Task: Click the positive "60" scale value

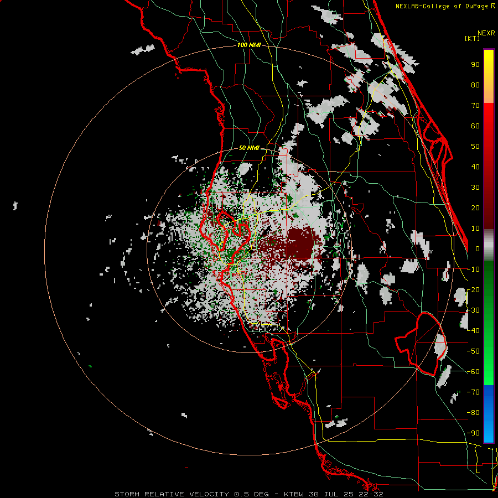Action: [x=475, y=126]
